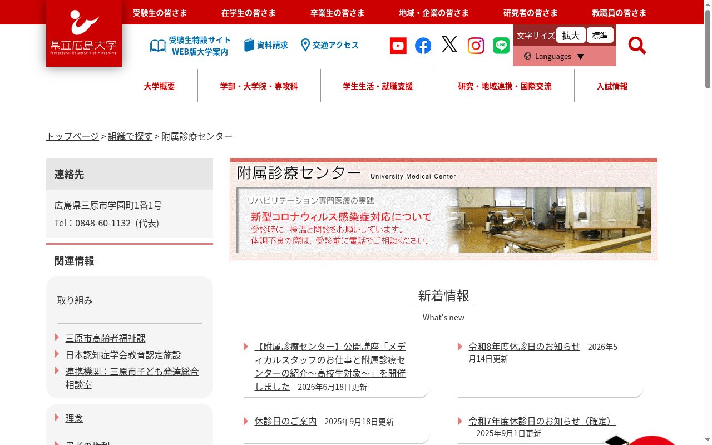The image size is (712, 445).
Task: Click the map pin icon beside 交通アクセス
Action: pos(305,45)
